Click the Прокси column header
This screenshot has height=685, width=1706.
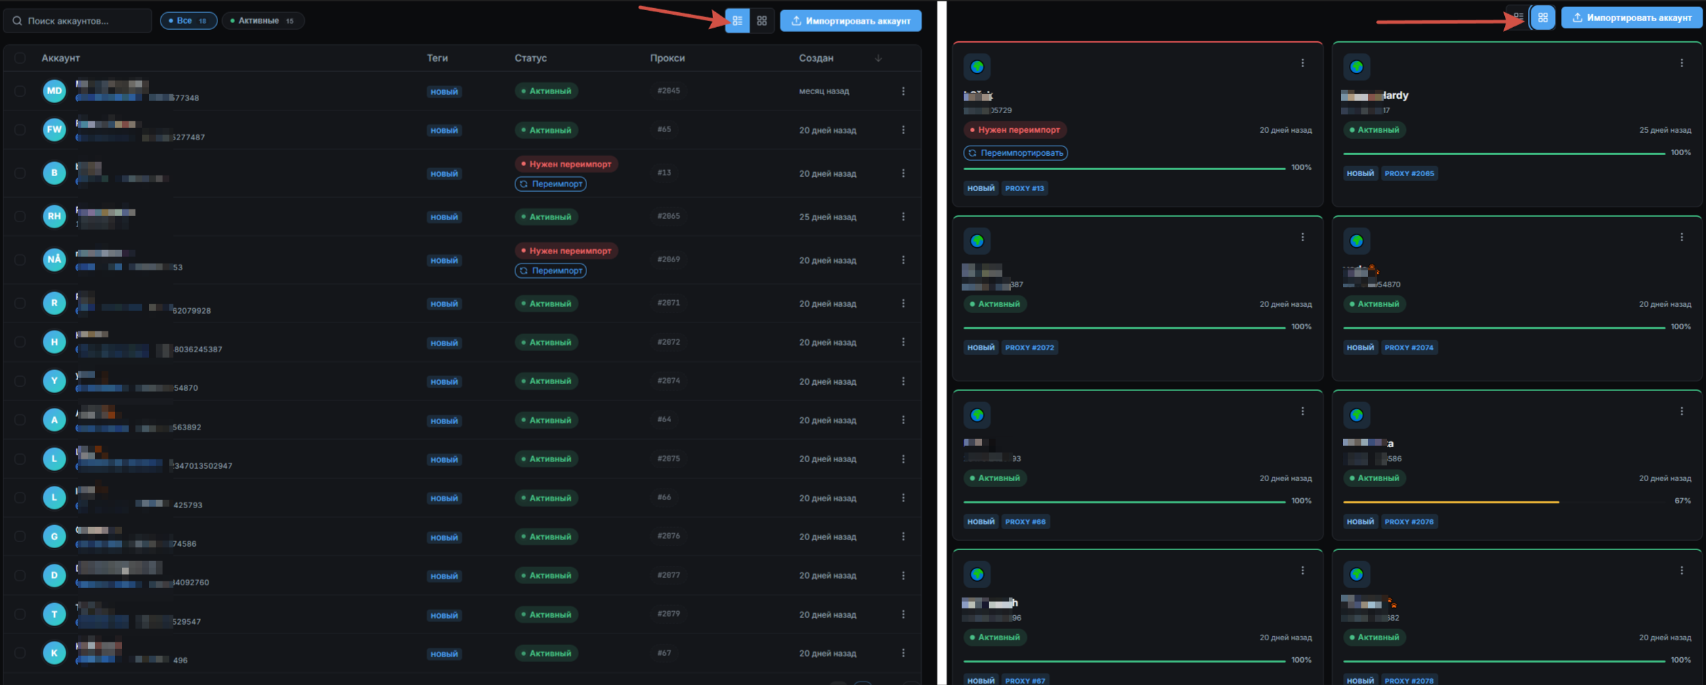click(x=667, y=58)
